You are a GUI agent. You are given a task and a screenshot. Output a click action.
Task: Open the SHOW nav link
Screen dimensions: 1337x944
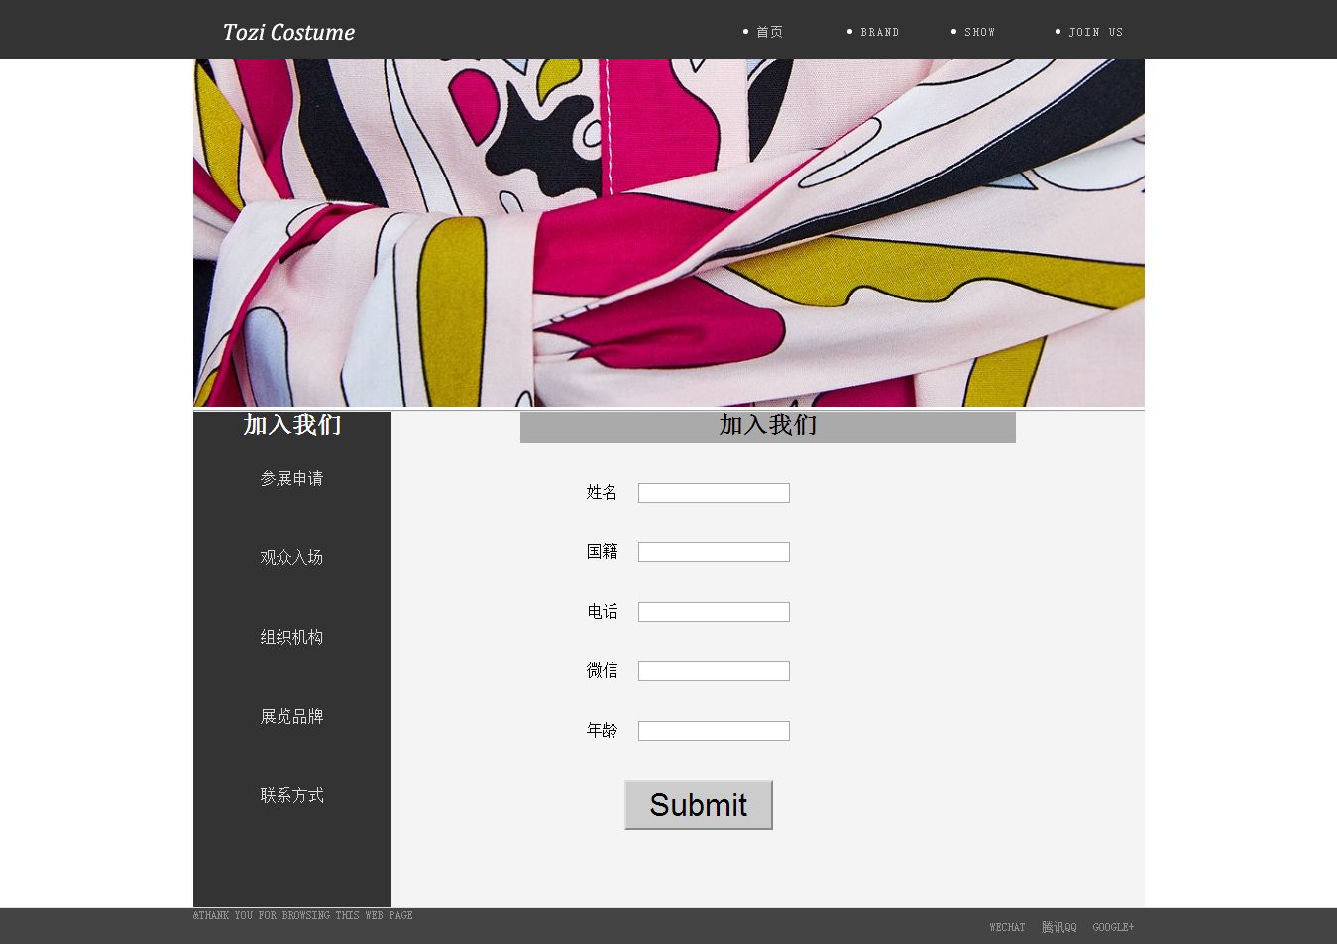pyautogui.click(x=979, y=32)
